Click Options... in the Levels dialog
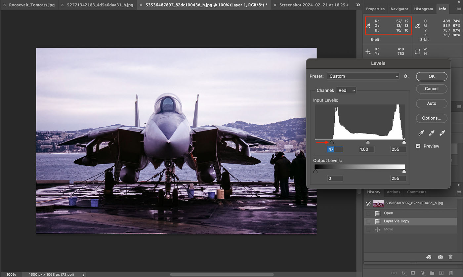Screen dimensions: 463x277 [432, 118]
